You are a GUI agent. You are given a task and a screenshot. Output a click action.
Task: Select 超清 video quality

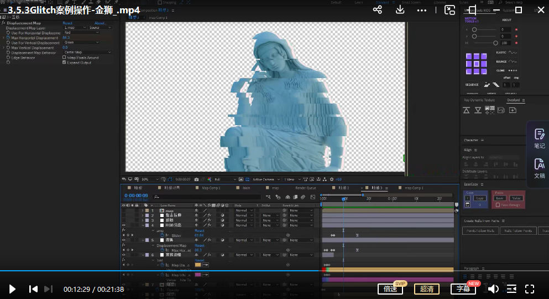point(427,289)
